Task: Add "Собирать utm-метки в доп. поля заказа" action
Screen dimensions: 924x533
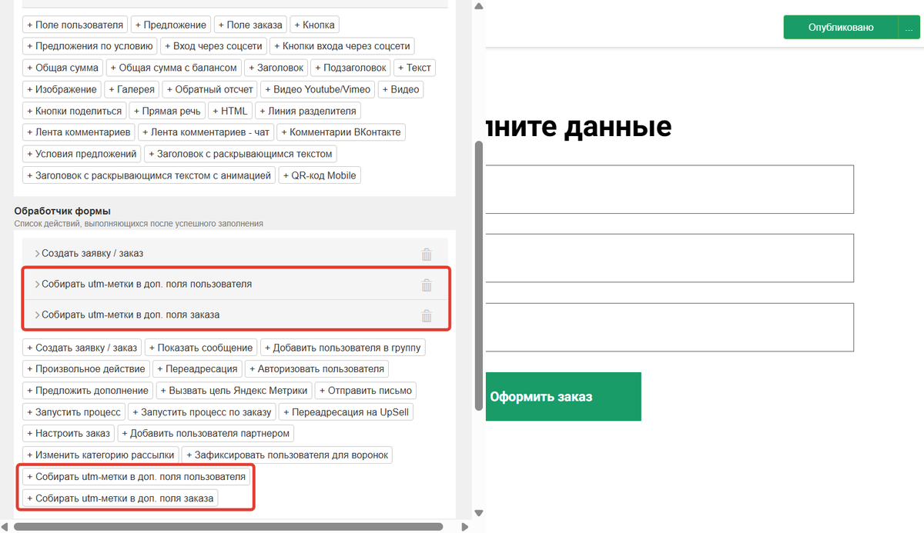Action: pyautogui.click(x=121, y=498)
